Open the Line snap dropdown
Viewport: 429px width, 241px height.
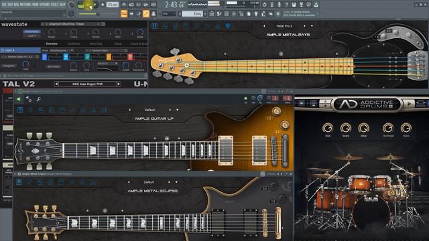169,13
